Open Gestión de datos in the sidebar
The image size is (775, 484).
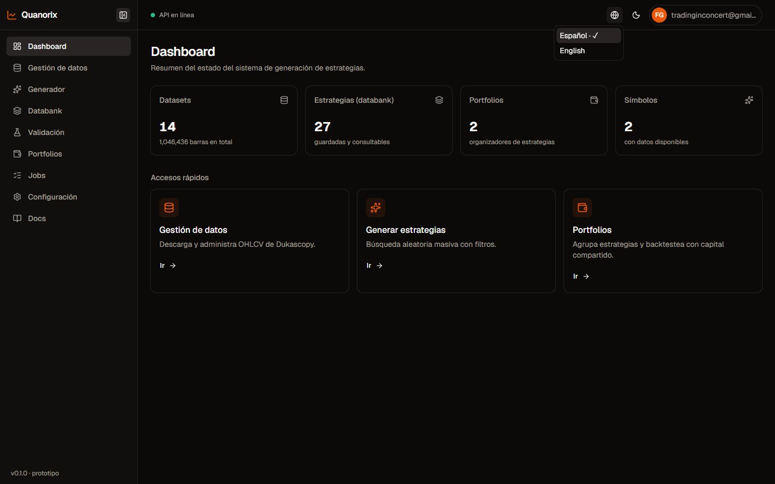click(68, 68)
